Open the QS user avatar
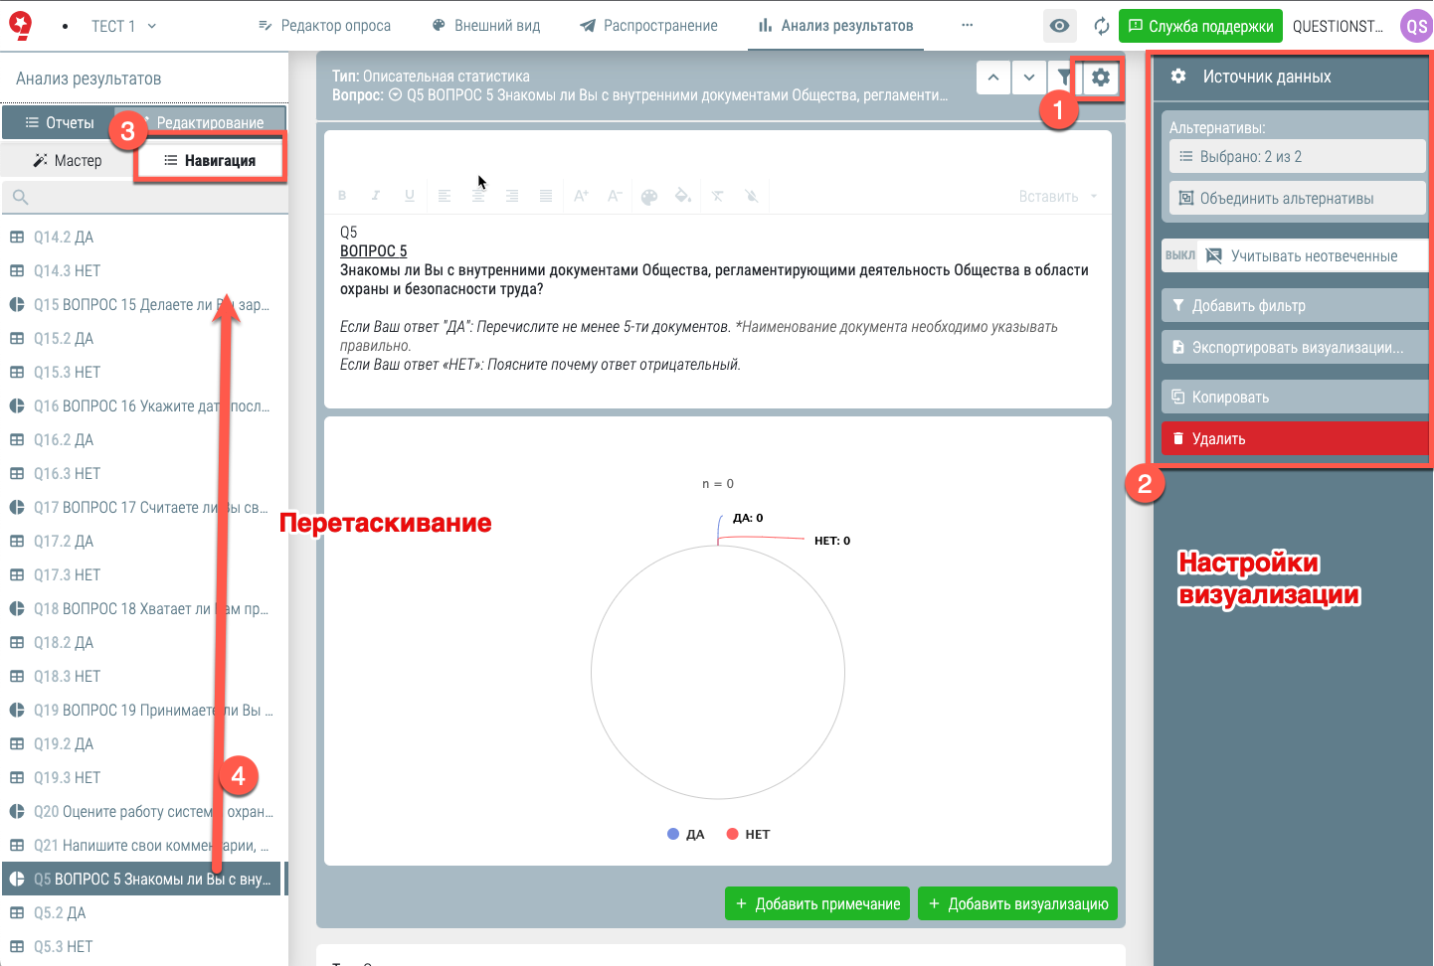1434x966 pixels. tap(1416, 26)
